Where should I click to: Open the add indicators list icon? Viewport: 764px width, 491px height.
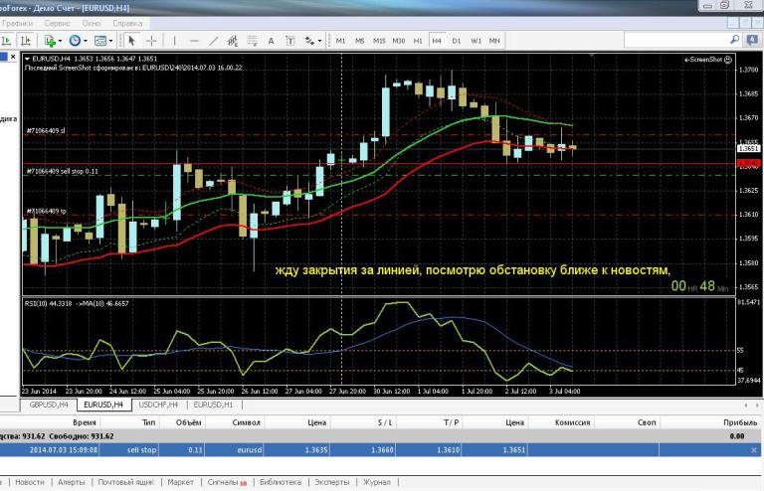(50, 41)
